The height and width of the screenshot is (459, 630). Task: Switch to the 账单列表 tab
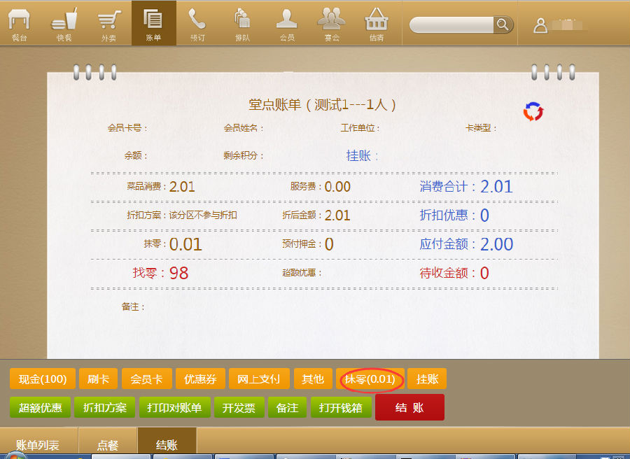pos(38,445)
